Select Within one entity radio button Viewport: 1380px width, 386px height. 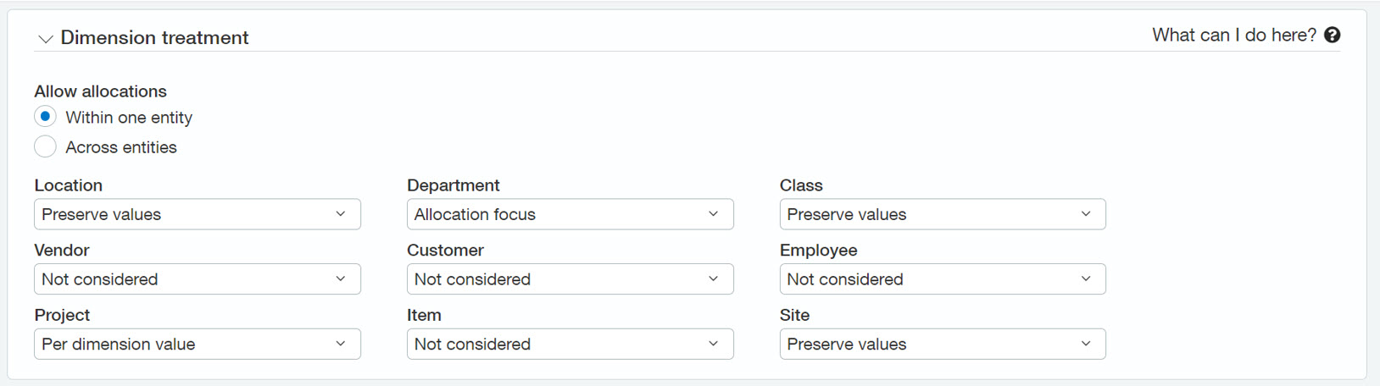click(x=46, y=117)
